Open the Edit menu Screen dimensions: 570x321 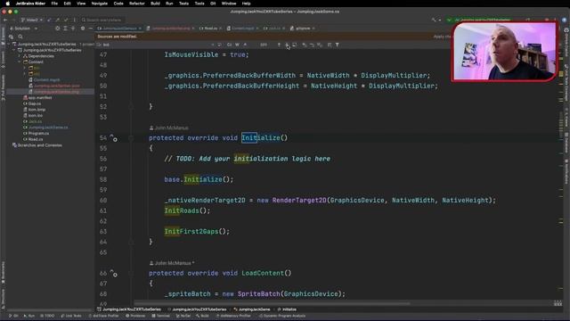[x=68, y=4]
